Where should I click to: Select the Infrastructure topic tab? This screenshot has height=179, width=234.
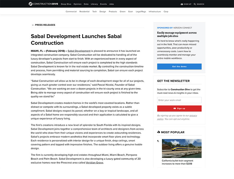pyautogui.click(x=155, y=11)
